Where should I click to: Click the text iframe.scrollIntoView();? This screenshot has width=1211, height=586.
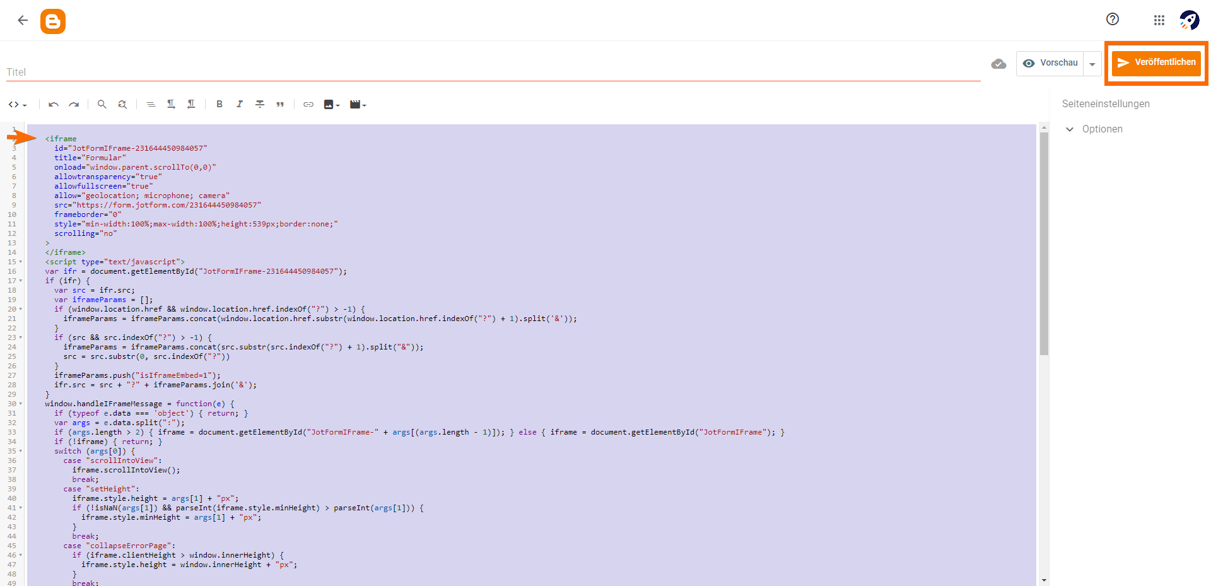pos(126,470)
